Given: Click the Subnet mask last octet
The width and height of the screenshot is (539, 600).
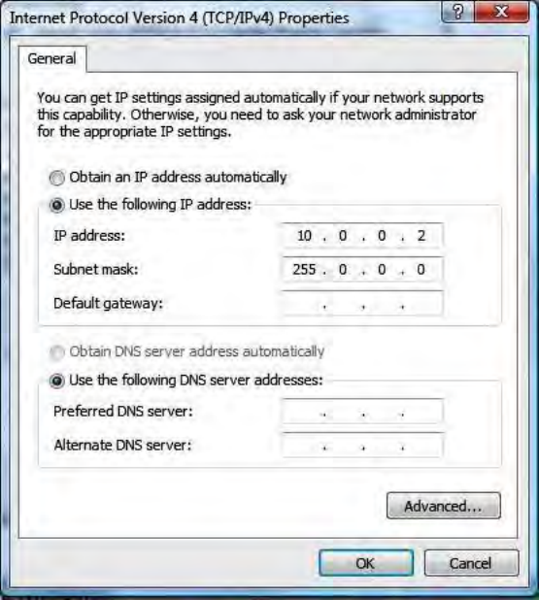Looking at the screenshot, I should pyautogui.click(x=421, y=269).
